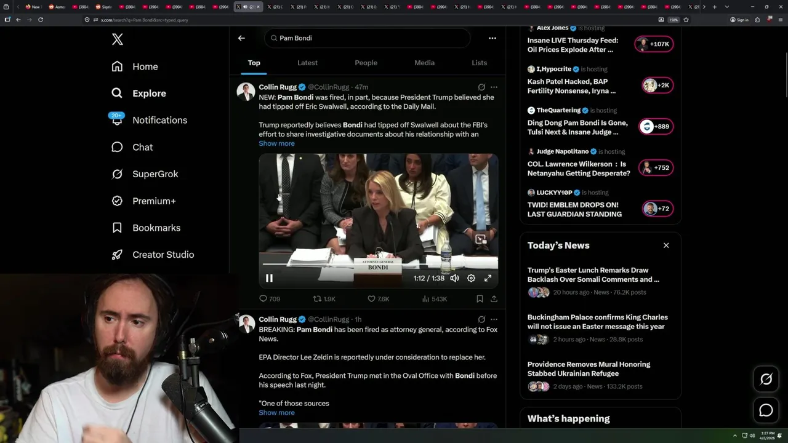The image size is (788, 443).
Task: Switch to the Latest tab
Action: (x=307, y=63)
